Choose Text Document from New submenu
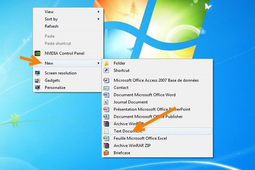Screen dimensions: 255x170 [127, 131]
